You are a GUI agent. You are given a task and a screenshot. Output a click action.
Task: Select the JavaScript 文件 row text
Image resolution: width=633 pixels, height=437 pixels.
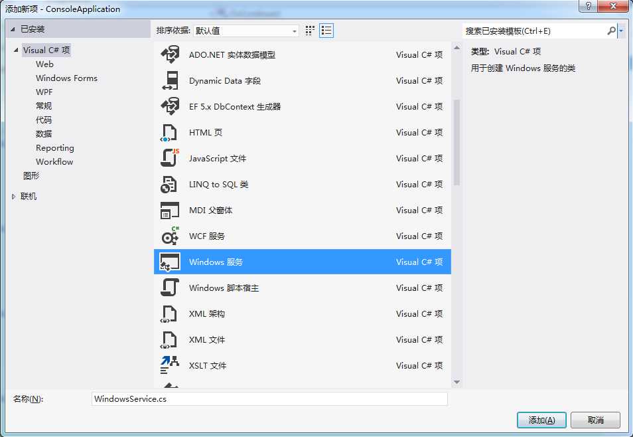coord(218,159)
